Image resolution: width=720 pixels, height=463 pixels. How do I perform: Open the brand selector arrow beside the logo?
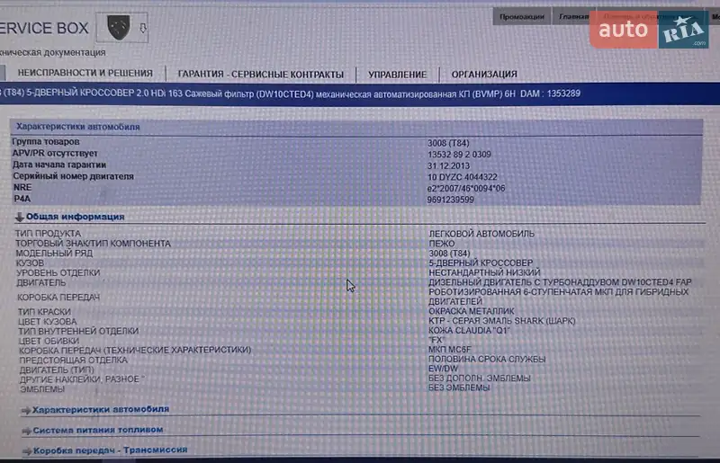[143, 29]
